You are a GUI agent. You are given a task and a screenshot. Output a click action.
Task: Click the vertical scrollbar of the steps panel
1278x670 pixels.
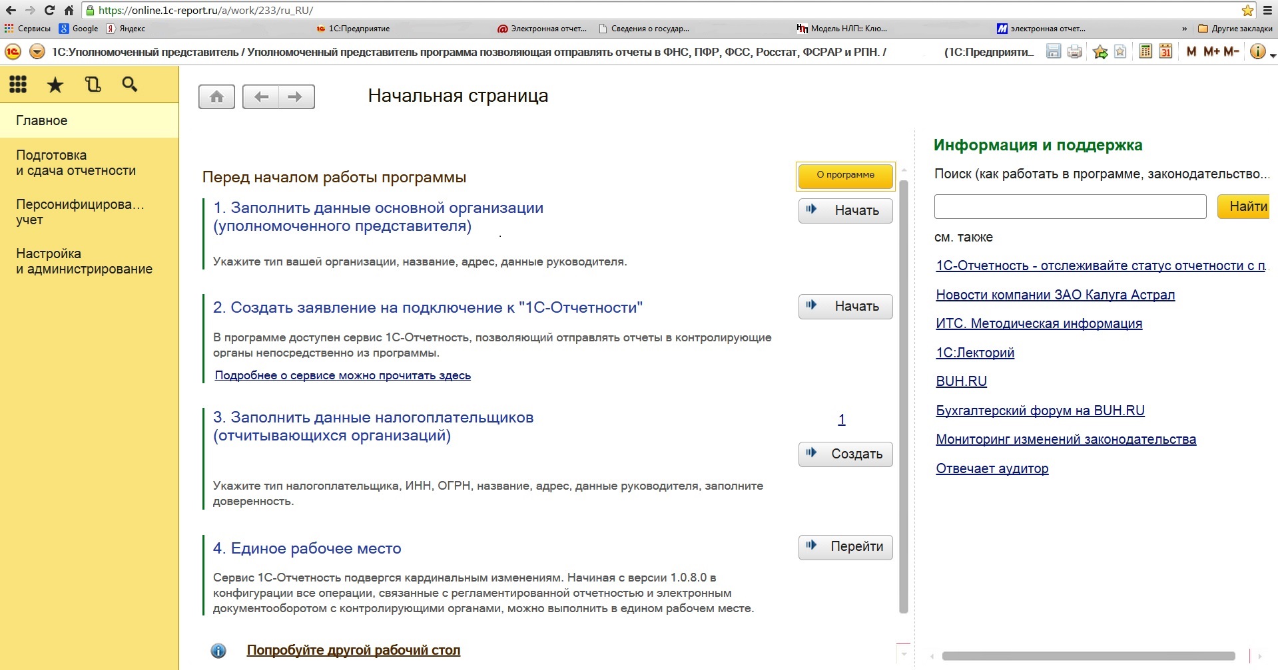point(904,397)
